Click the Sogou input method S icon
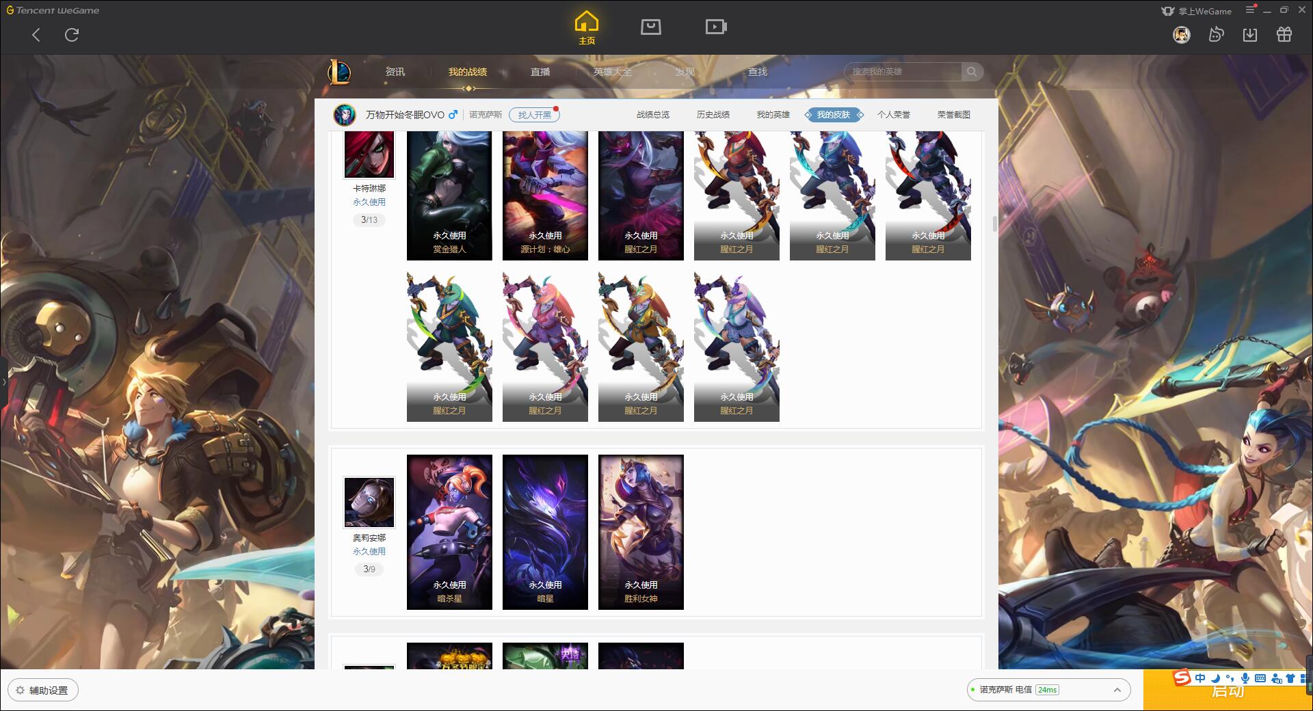The image size is (1313, 711). 1182,678
